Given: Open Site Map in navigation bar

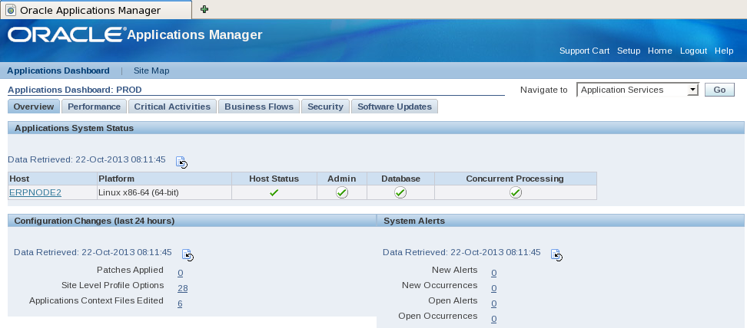Looking at the screenshot, I should coord(151,71).
